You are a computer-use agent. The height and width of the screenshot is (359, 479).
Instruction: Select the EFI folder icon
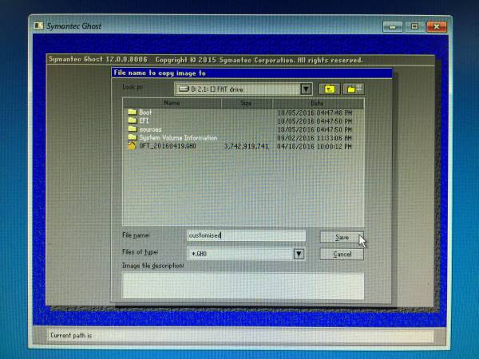tap(133, 120)
